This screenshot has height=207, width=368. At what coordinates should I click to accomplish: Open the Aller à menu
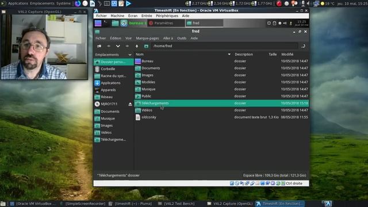click(x=168, y=39)
